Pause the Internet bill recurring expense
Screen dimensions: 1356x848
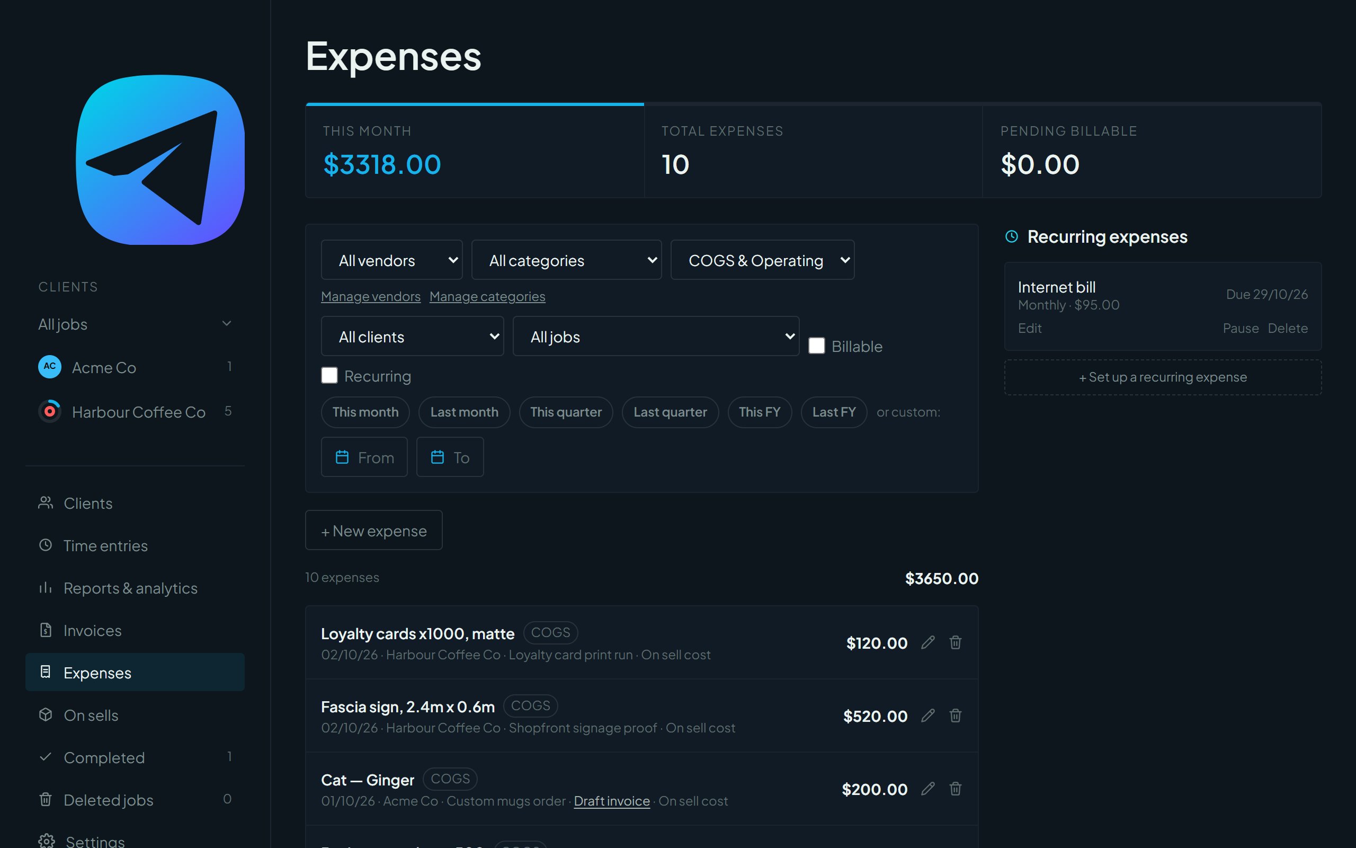1241,328
